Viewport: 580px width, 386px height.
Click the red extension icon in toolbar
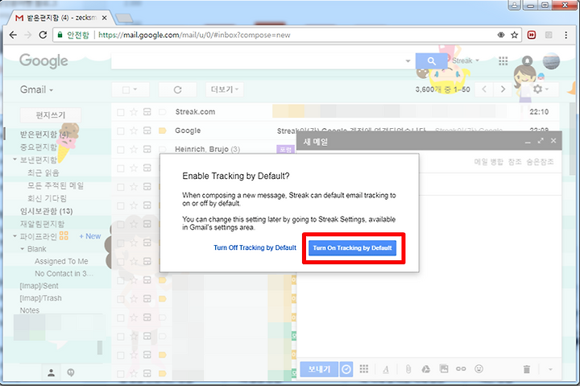532,35
